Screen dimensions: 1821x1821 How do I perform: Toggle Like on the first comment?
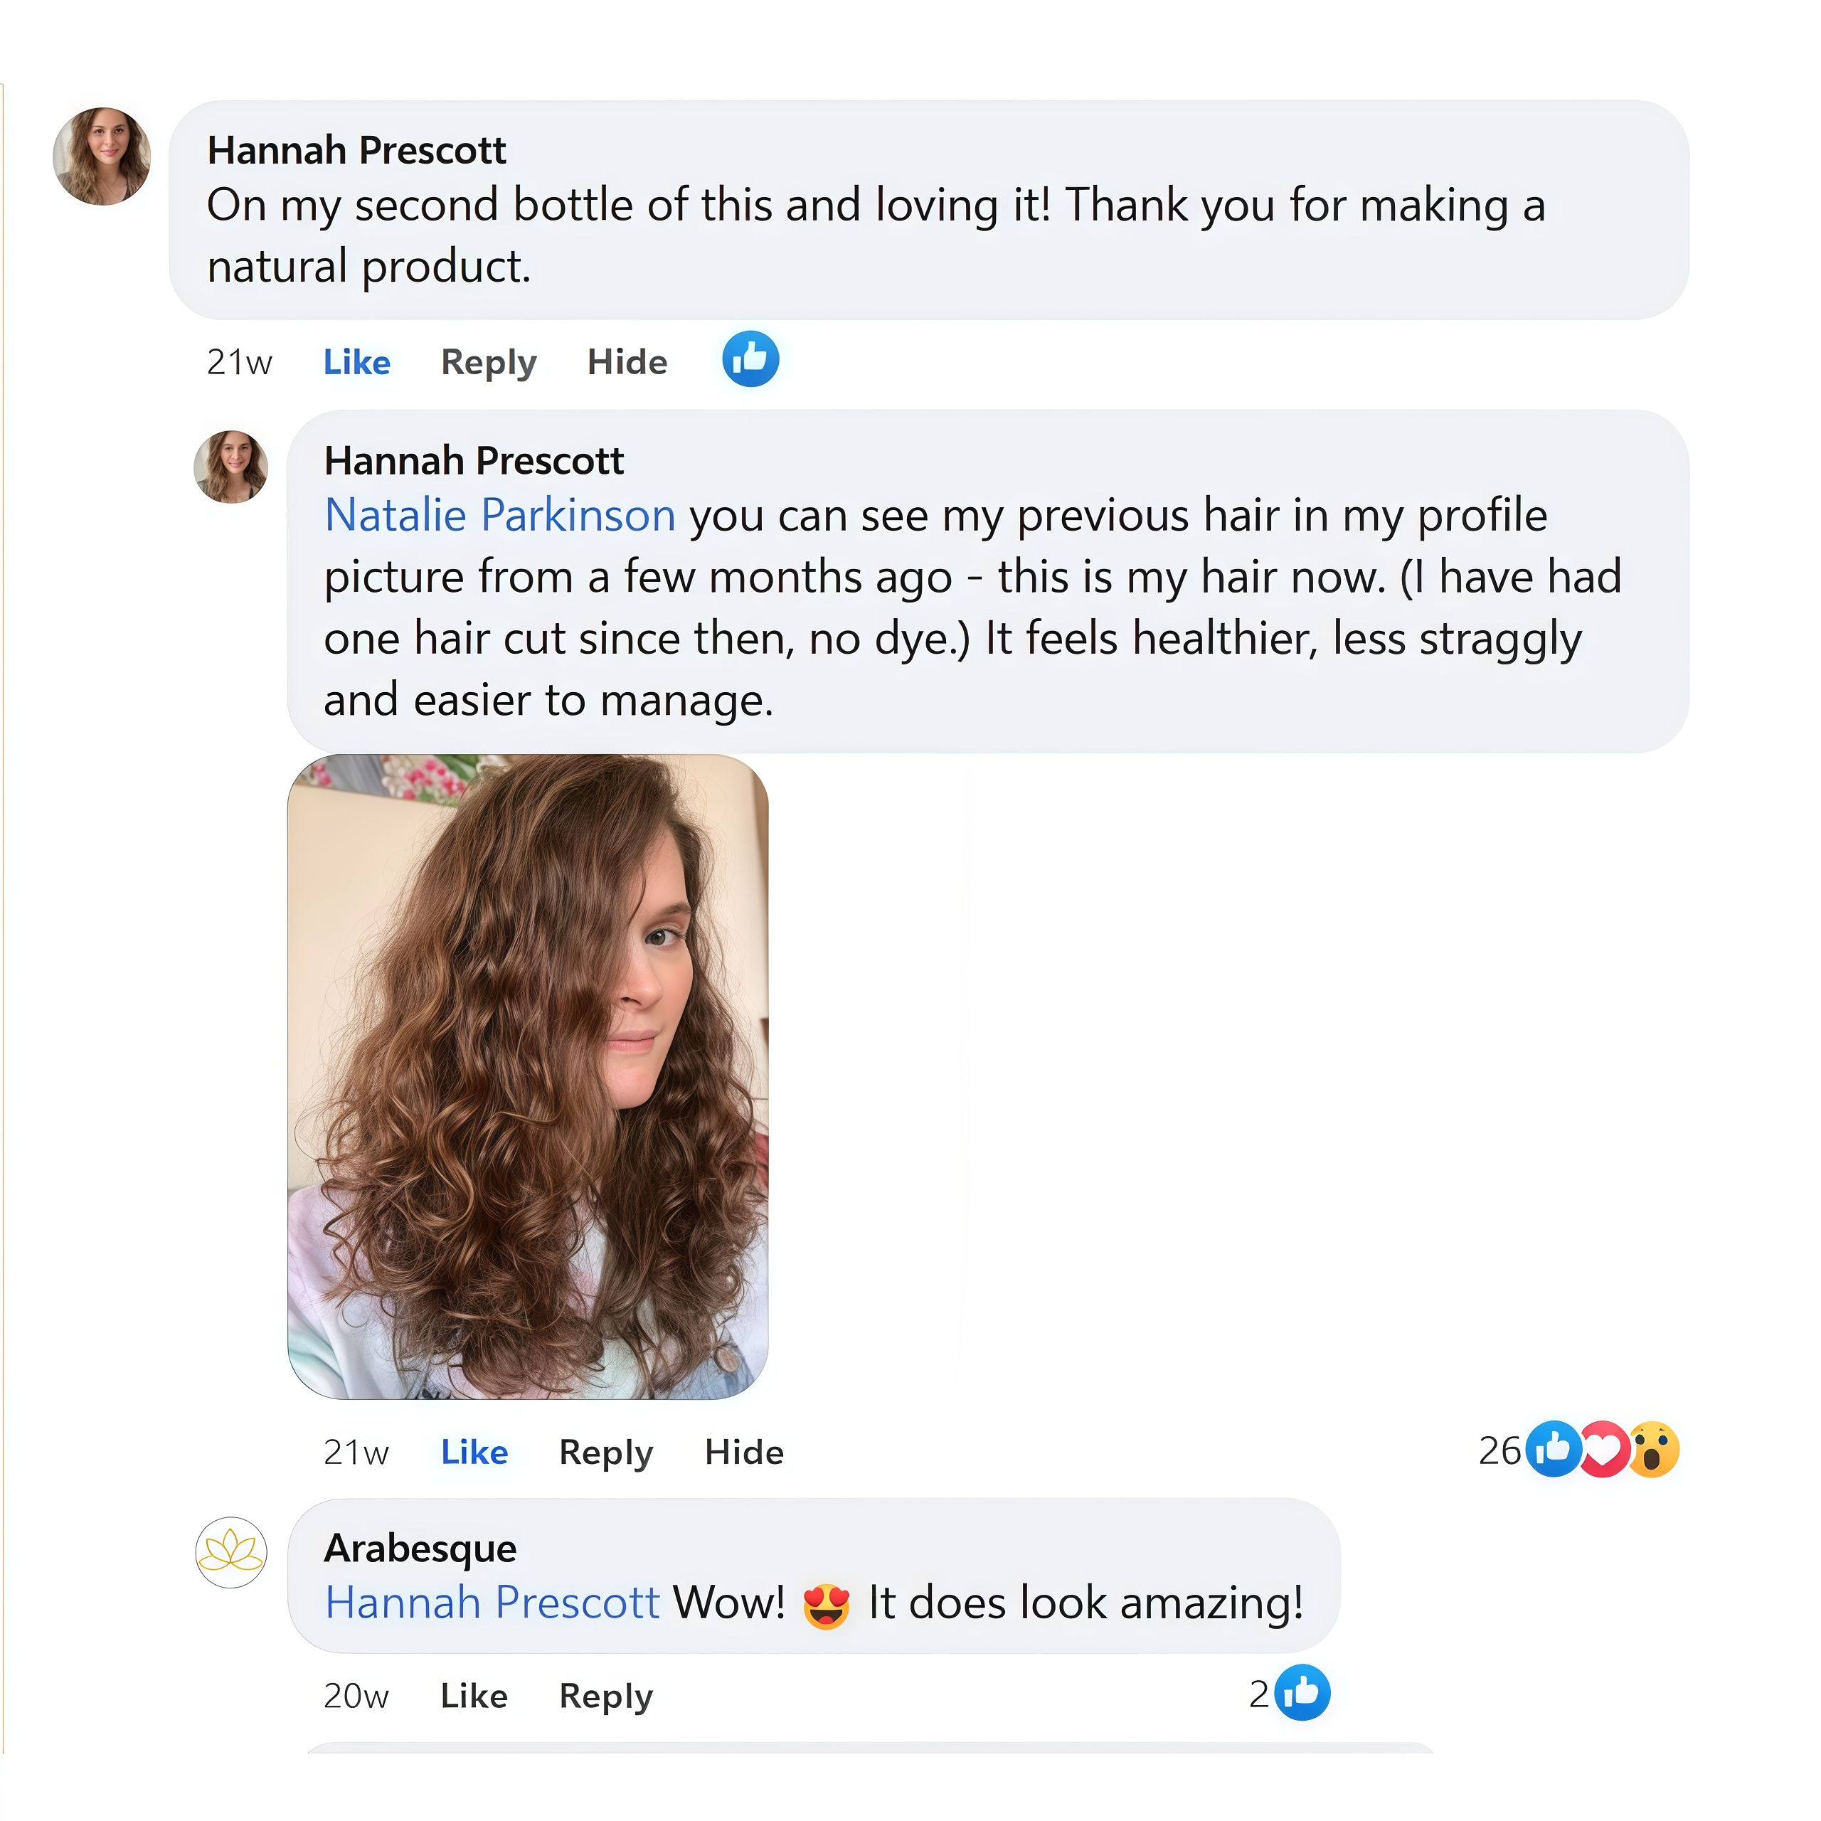pos(356,362)
